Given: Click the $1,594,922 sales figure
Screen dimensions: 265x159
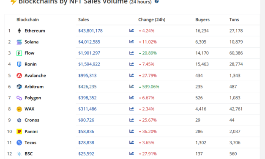Looking at the screenshot, I should click(x=89, y=64).
